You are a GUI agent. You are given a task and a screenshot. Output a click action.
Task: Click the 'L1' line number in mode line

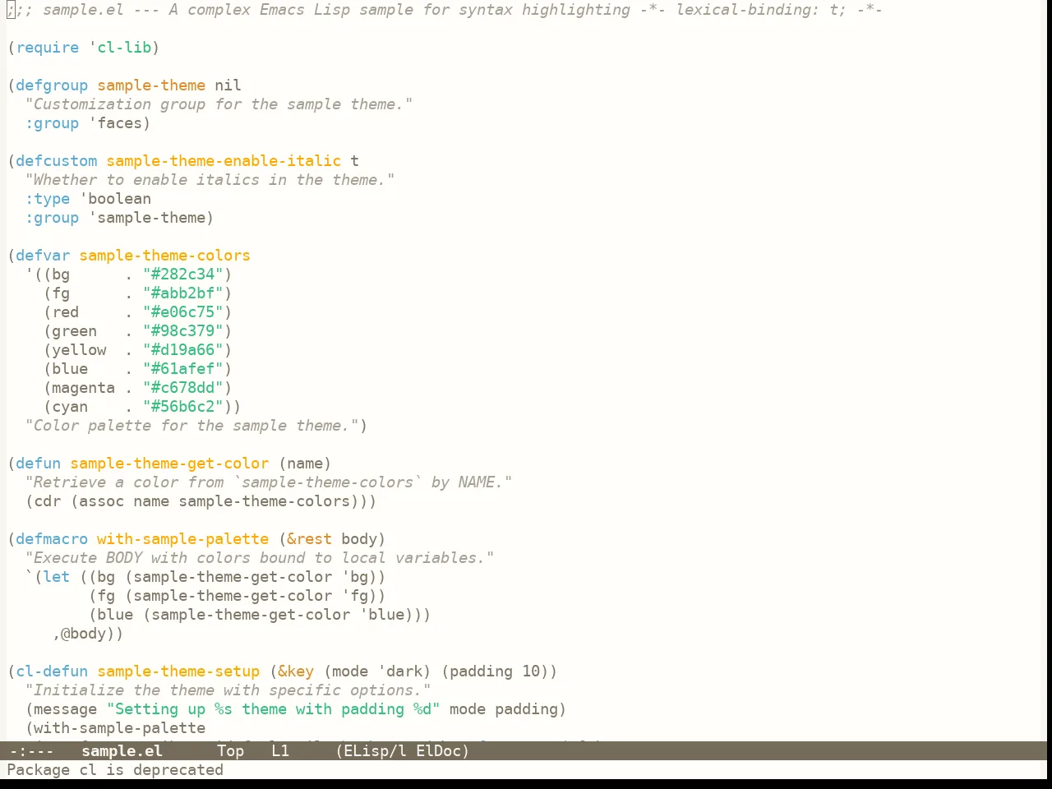point(280,750)
